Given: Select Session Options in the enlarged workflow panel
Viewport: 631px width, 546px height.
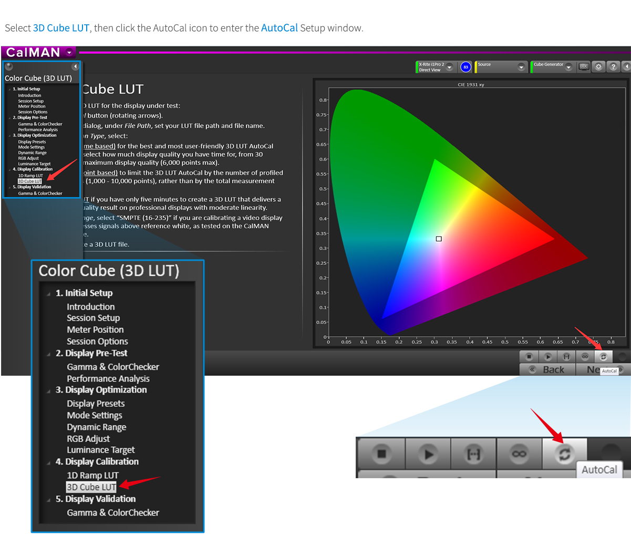Looking at the screenshot, I should pyautogui.click(x=97, y=341).
